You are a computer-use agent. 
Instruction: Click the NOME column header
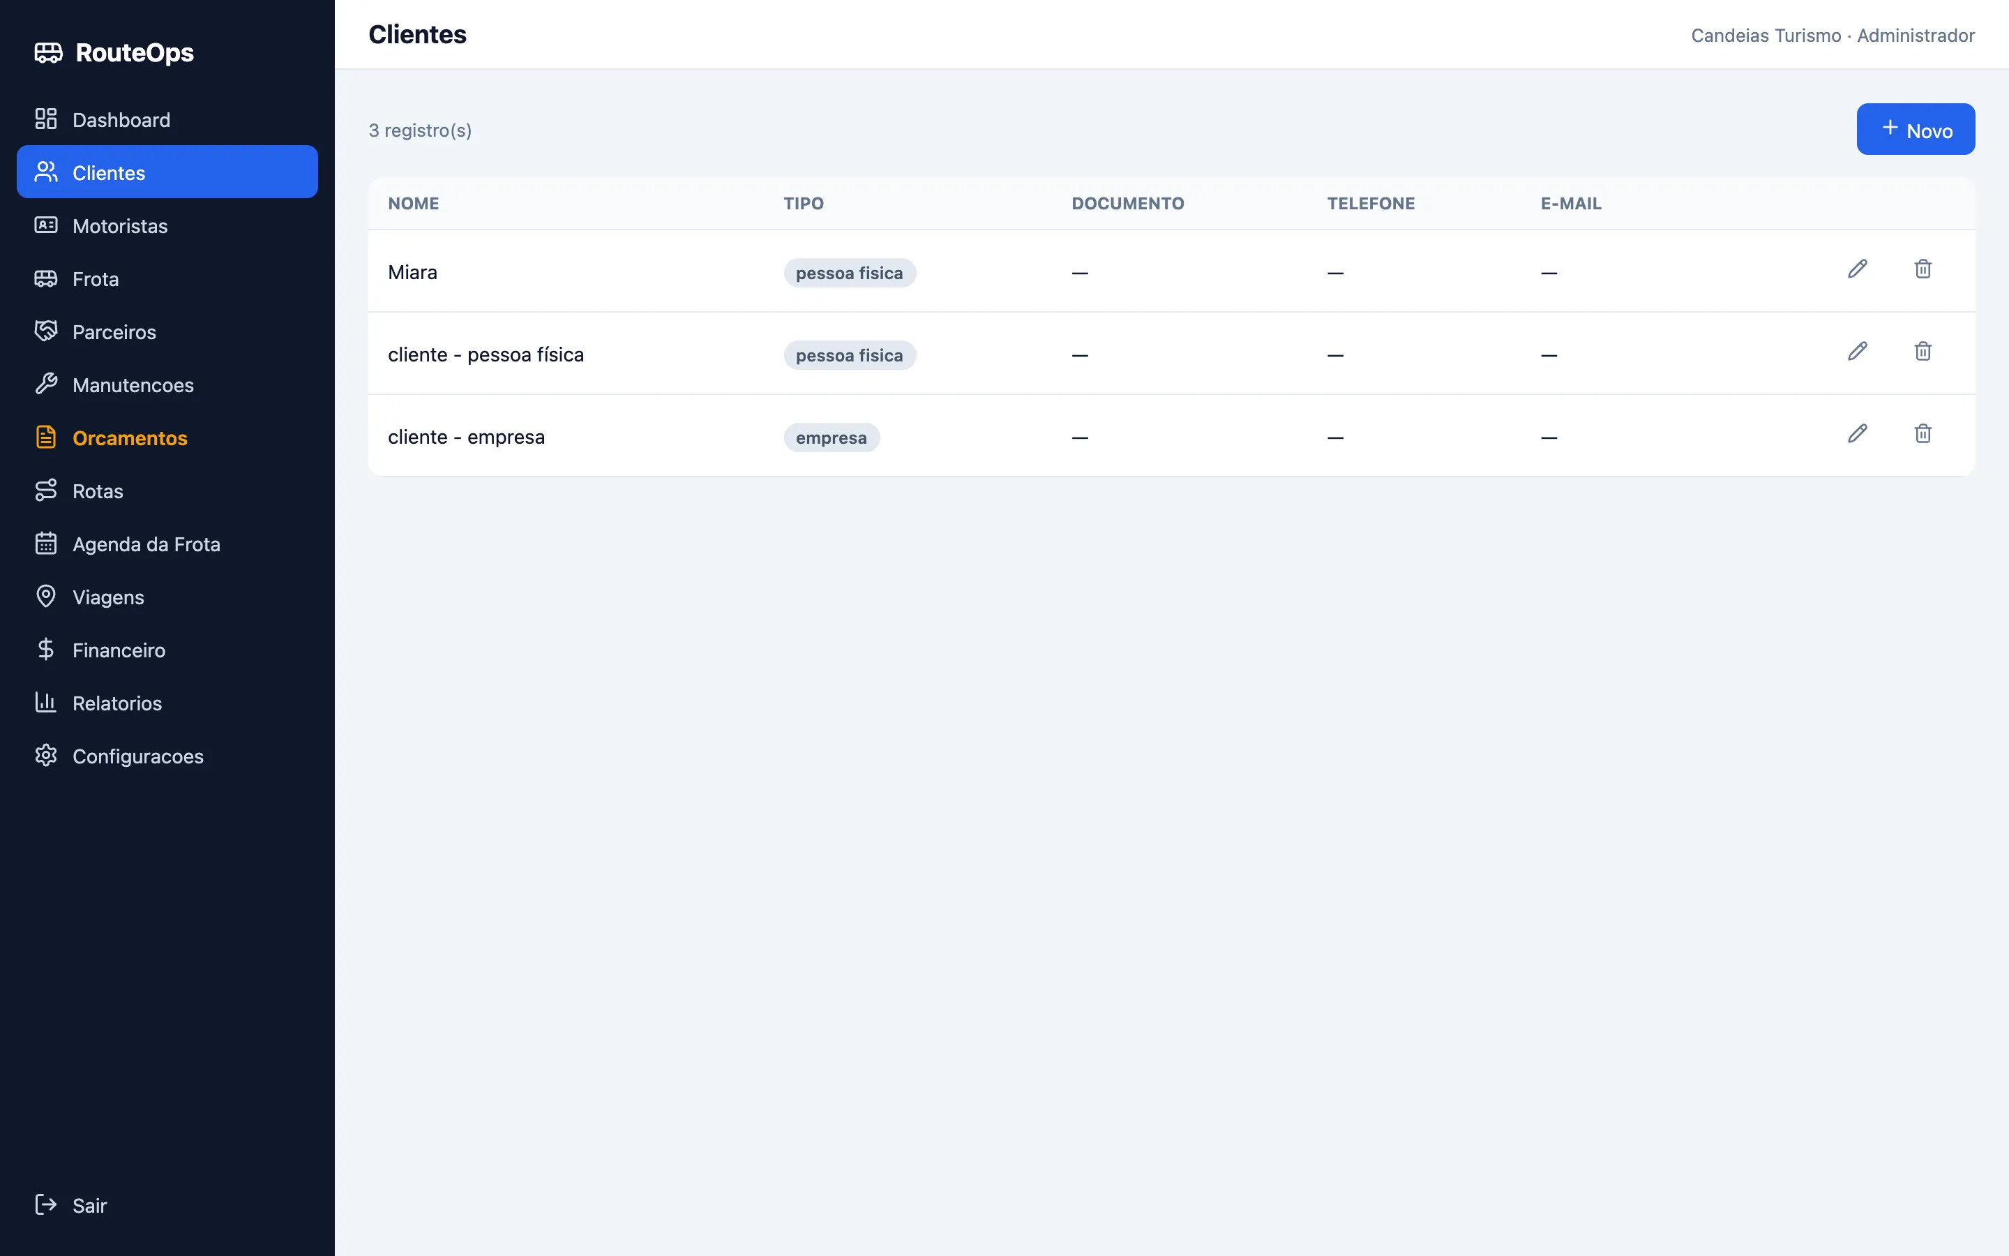tap(414, 204)
